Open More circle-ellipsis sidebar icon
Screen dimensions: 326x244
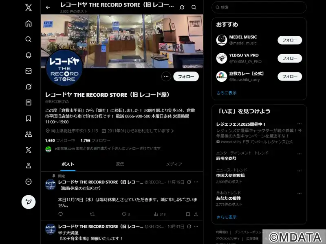[x=29, y=182]
